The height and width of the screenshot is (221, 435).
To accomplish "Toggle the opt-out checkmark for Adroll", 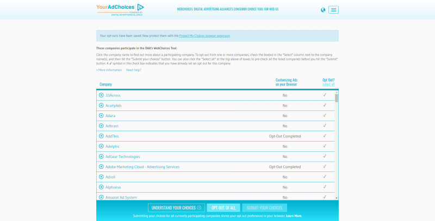I will click(325, 176).
